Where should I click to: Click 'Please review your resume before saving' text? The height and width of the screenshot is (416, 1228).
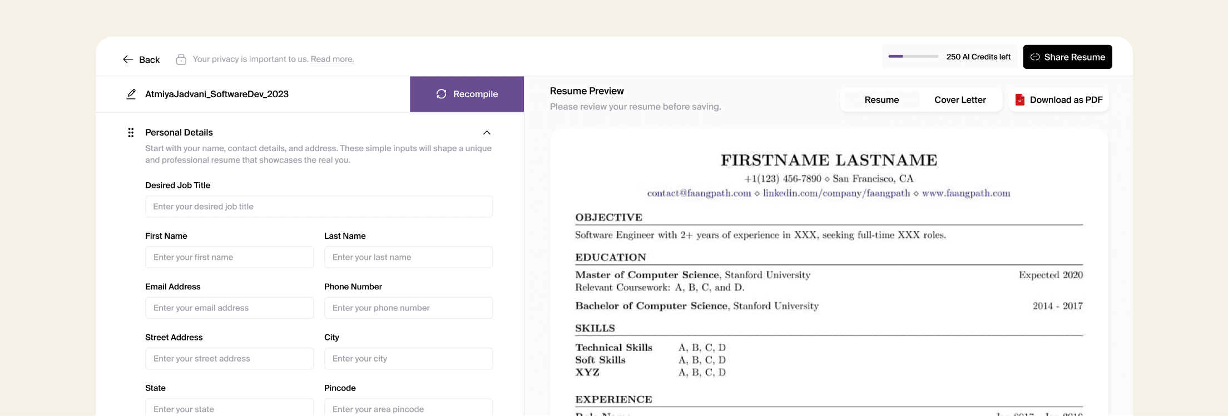coord(635,107)
